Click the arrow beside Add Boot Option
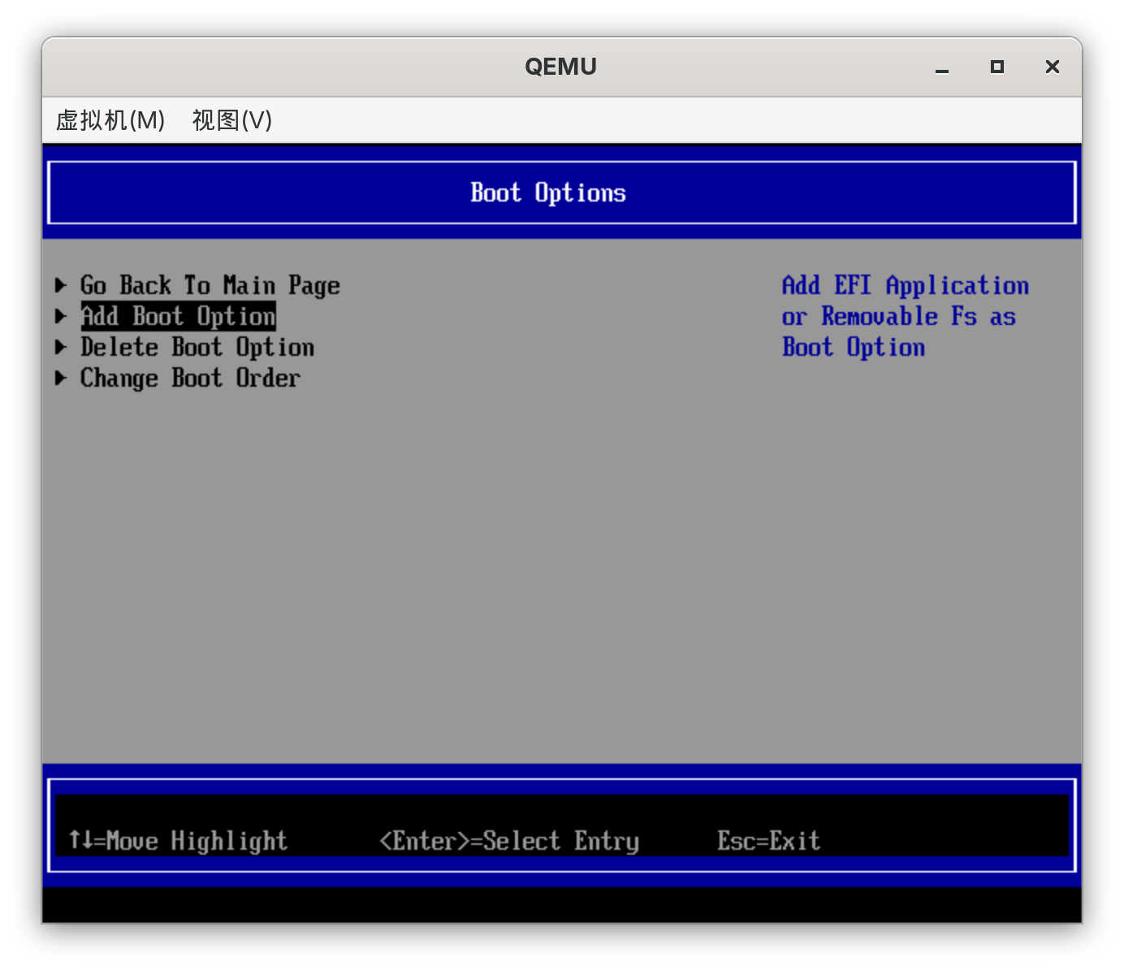The width and height of the screenshot is (1124, 970). pyautogui.click(x=60, y=316)
